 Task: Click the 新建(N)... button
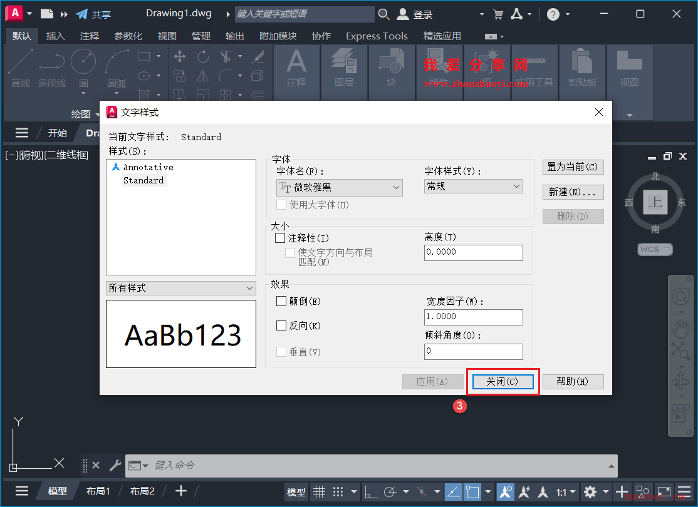coord(573,192)
